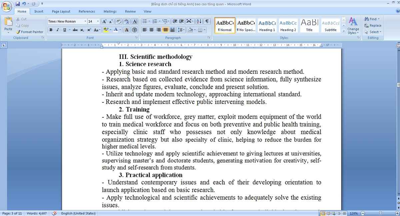Open the Change Styles menu
400x216 pixels.
(x=353, y=26)
